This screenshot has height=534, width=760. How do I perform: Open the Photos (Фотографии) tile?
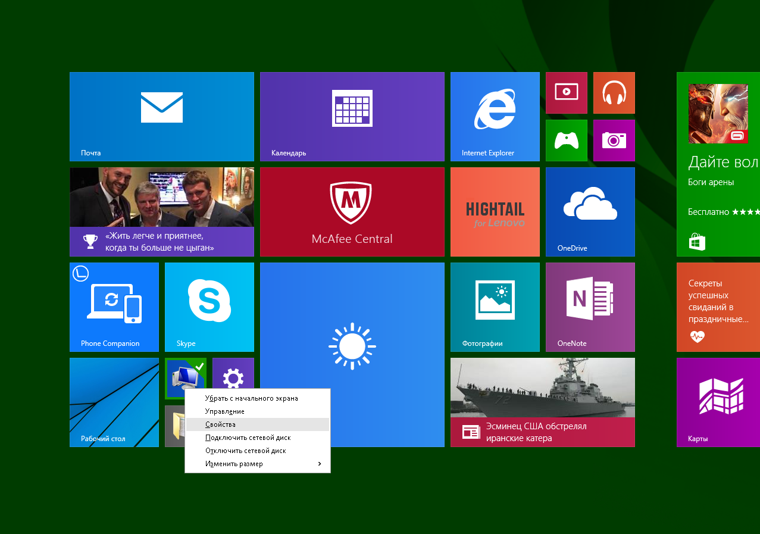[495, 307]
